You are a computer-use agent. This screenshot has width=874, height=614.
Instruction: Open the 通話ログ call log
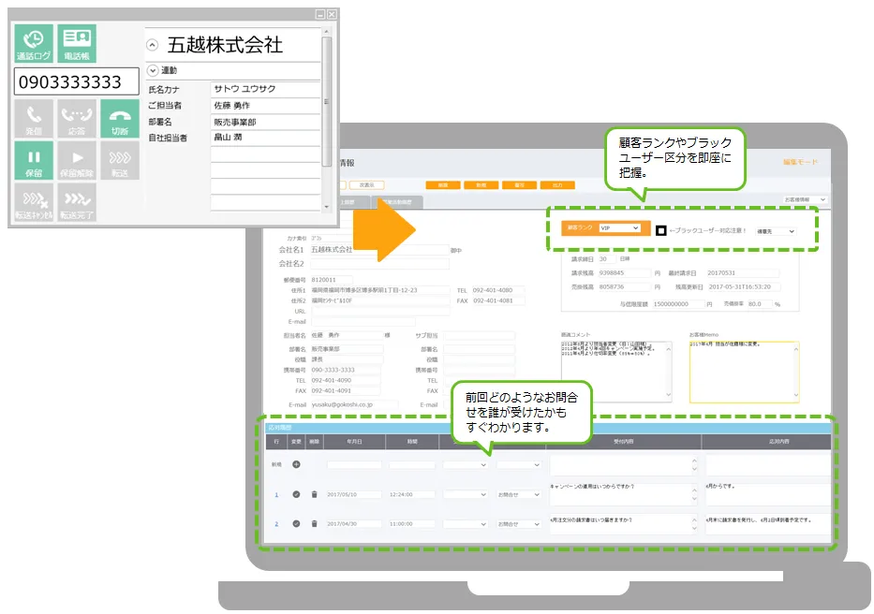pyautogui.click(x=34, y=43)
